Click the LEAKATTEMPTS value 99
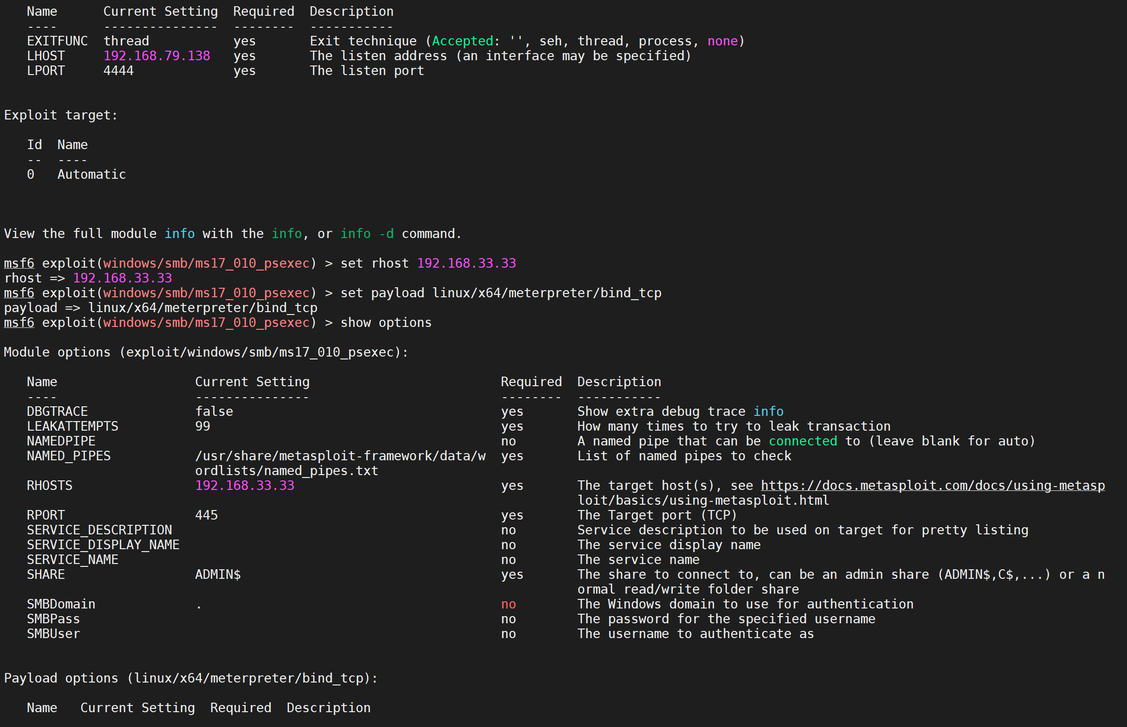1127x727 pixels. pyautogui.click(x=203, y=426)
